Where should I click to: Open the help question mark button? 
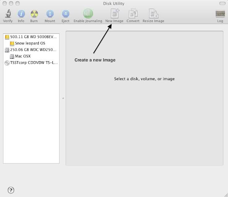pyautogui.click(x=11, y=190)
